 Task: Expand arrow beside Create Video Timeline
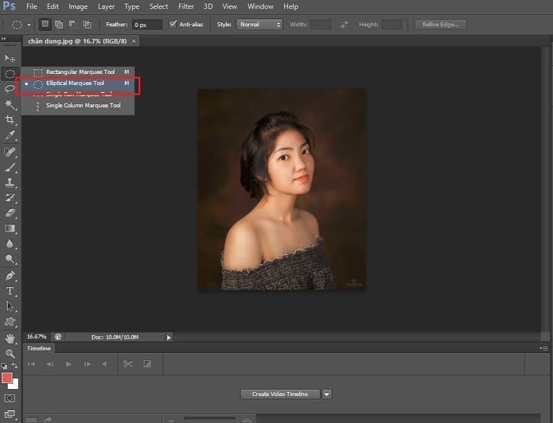coord(327,394)
